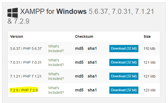
Task: Show md5 checksum for 5.6.37
Action: (x=79, y=49)
